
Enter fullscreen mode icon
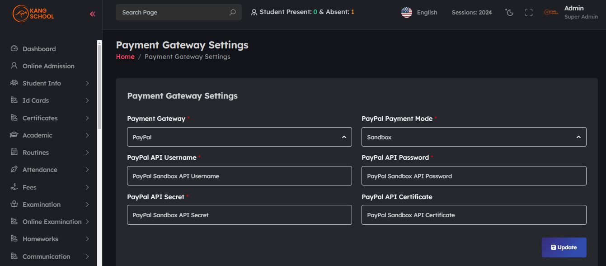(x=529, y=13)
